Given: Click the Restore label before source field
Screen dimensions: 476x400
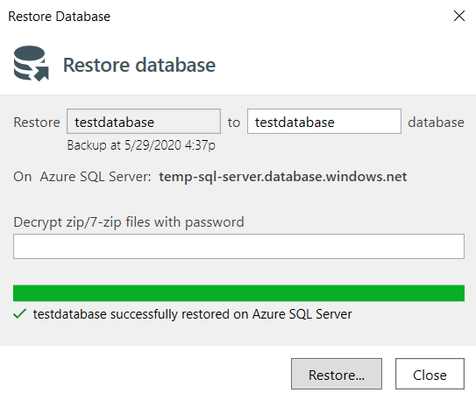Looking at the screenshot, I should tap(37, 123).
